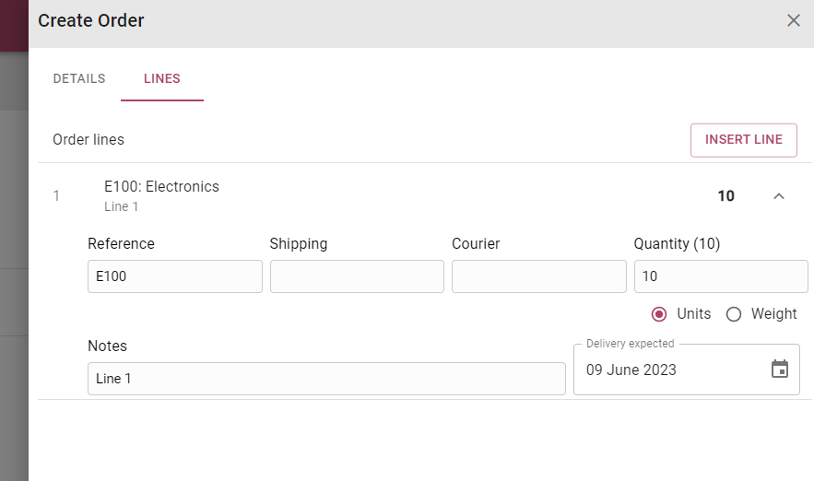Click the 09 June 2023 delivery date
The image size is (814, 481).
pos(631,370)
